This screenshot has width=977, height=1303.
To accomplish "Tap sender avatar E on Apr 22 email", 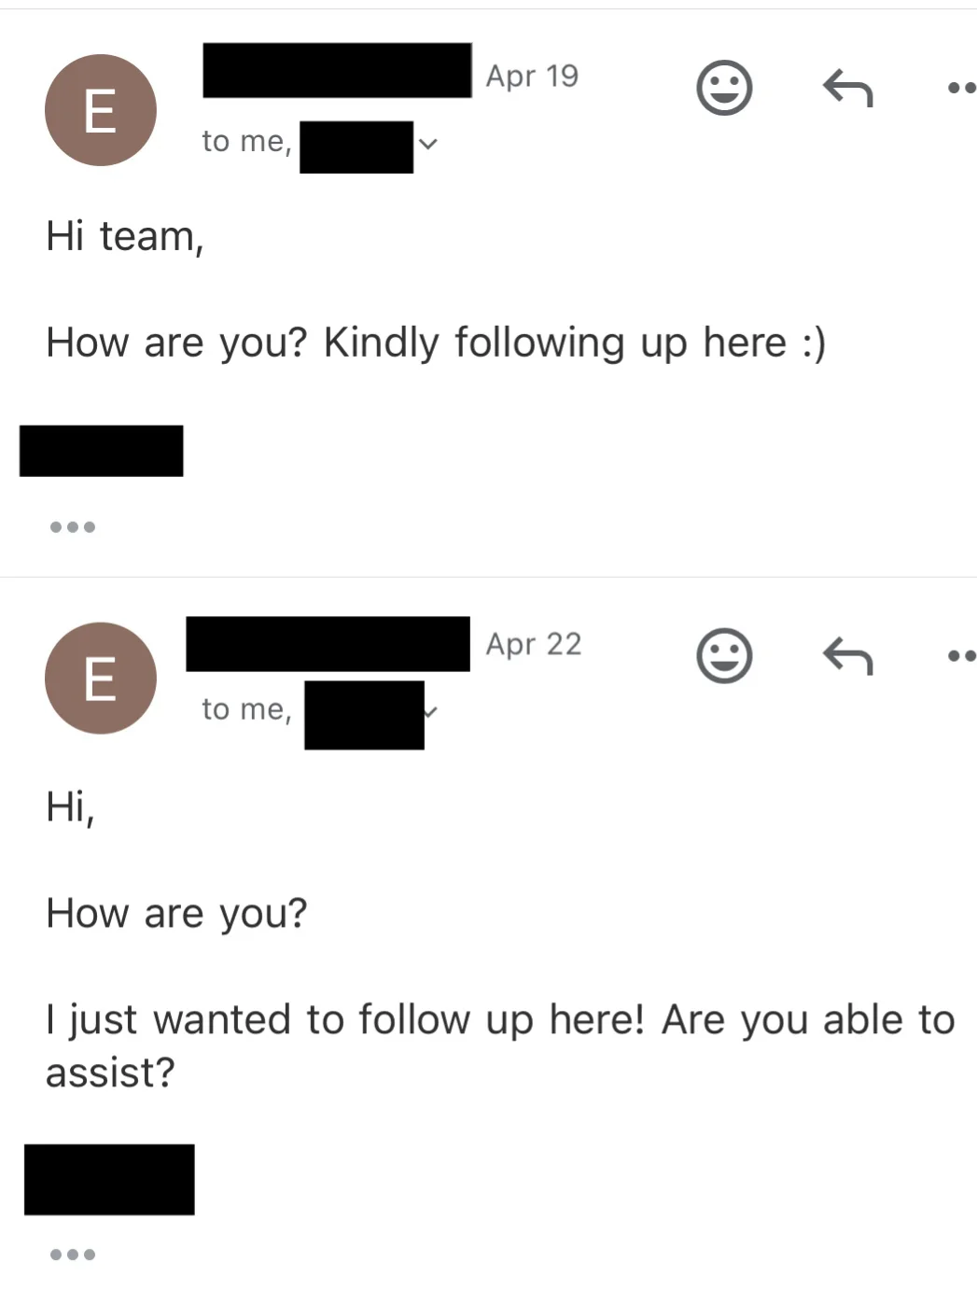I will (x=101, y=678).
